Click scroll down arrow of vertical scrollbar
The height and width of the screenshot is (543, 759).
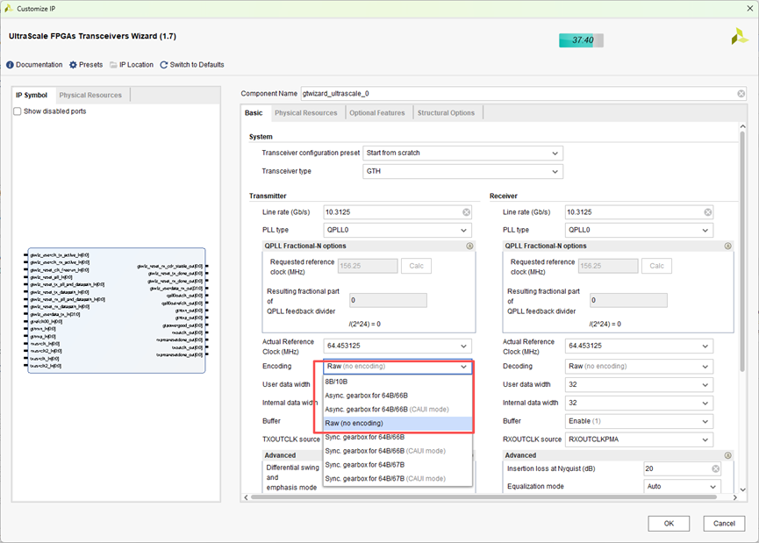[x=743, y=489]
